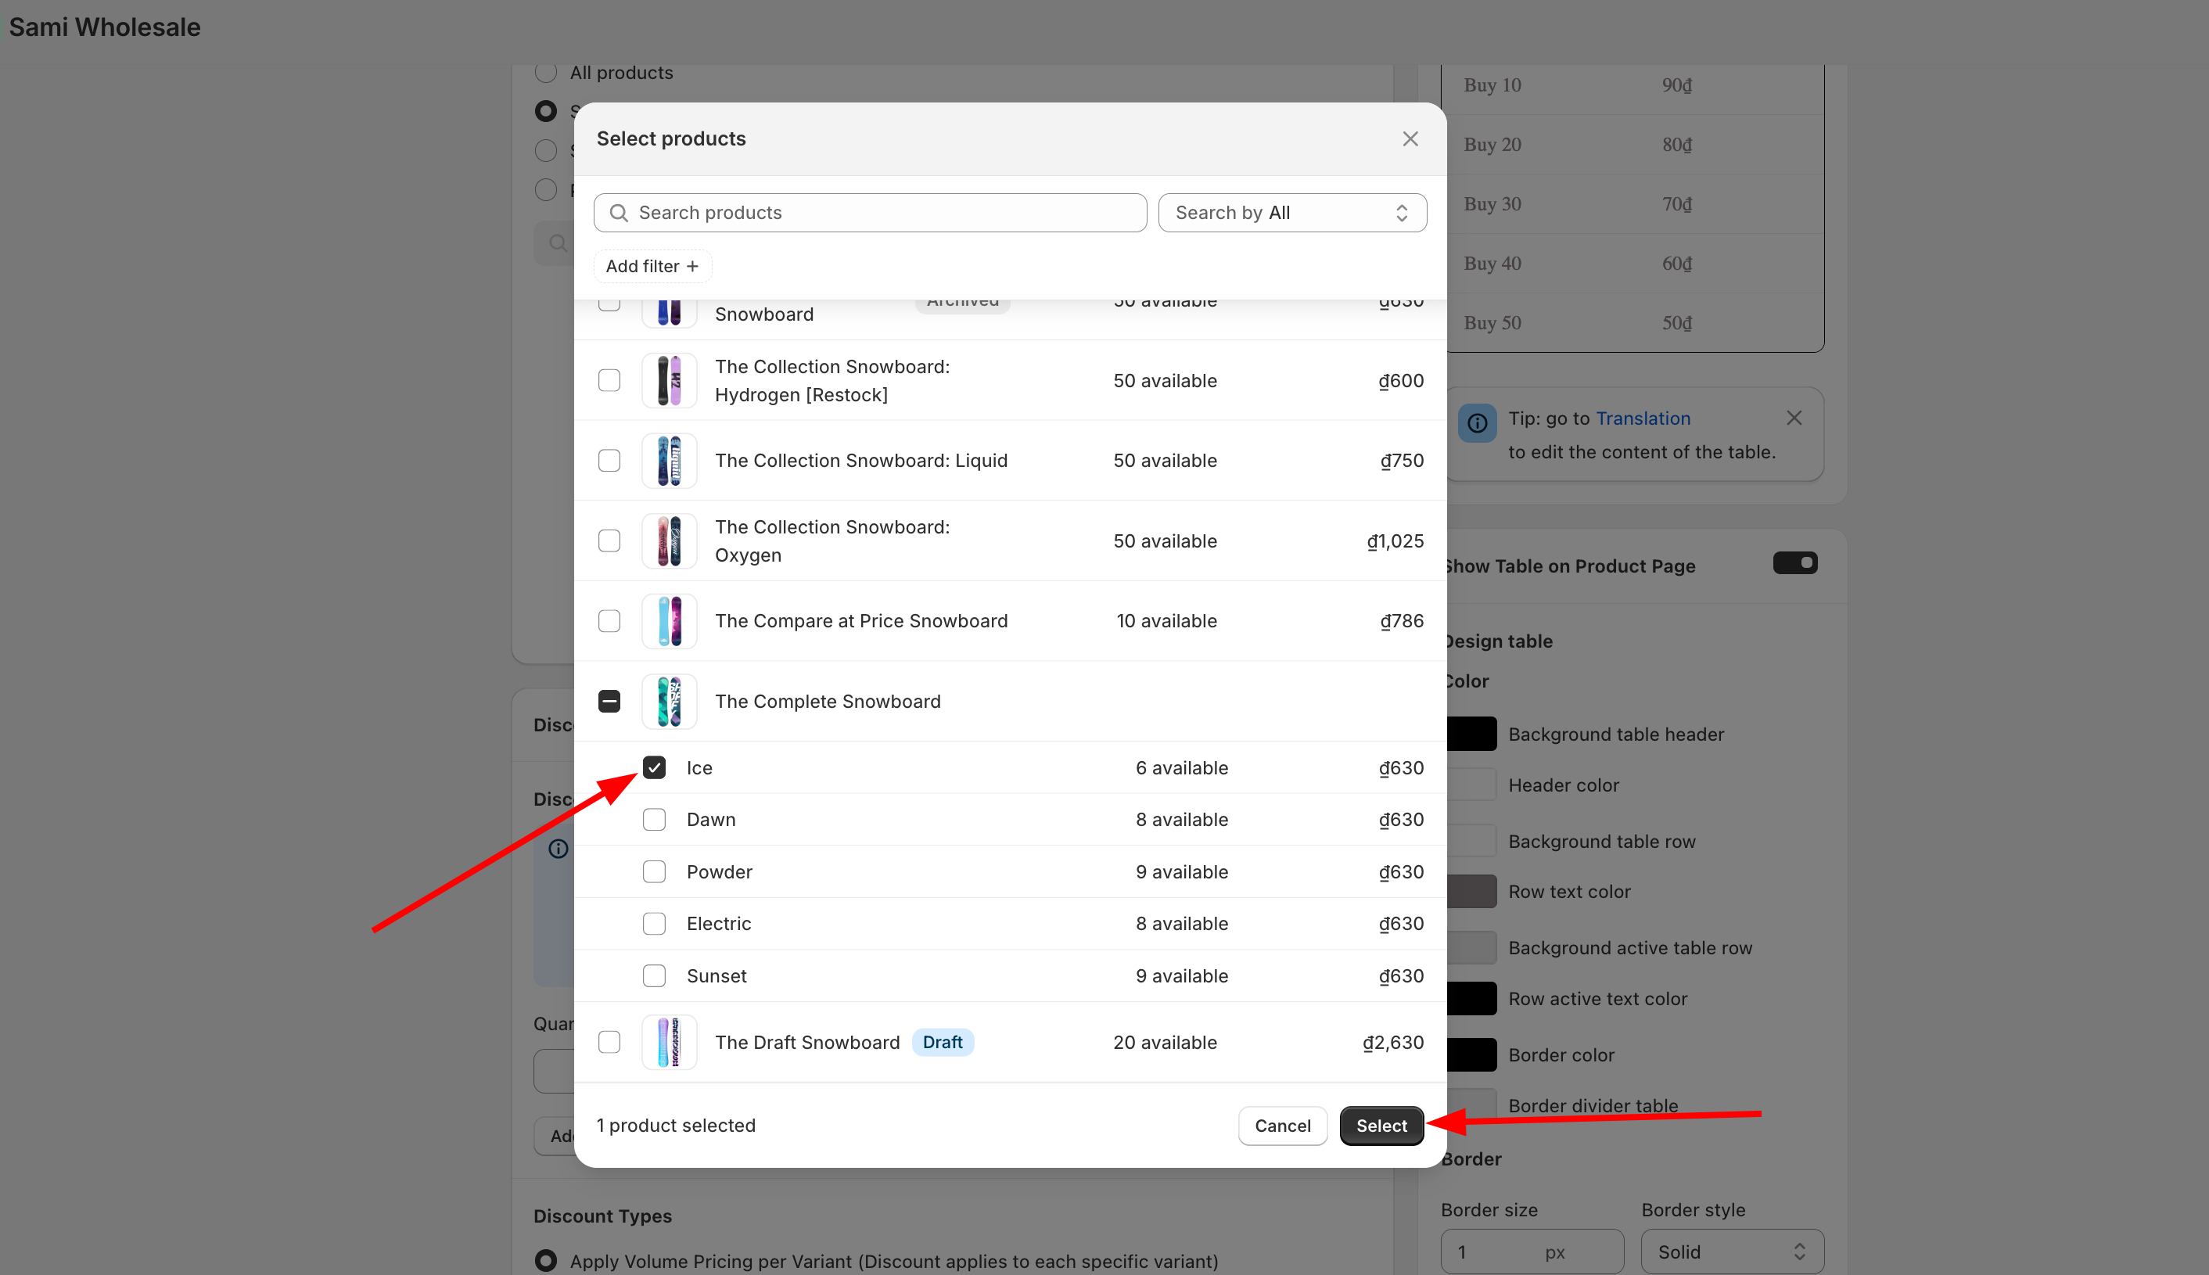Viewport: 2209px width, 1275px height.
Task: Close the Select products dialog
Action: pyautogui.click(x=1410, y=139)
